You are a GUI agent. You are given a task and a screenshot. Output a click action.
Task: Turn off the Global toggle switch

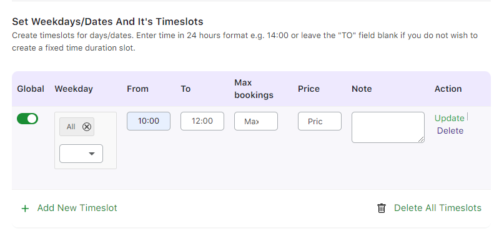tap(27, 119)
